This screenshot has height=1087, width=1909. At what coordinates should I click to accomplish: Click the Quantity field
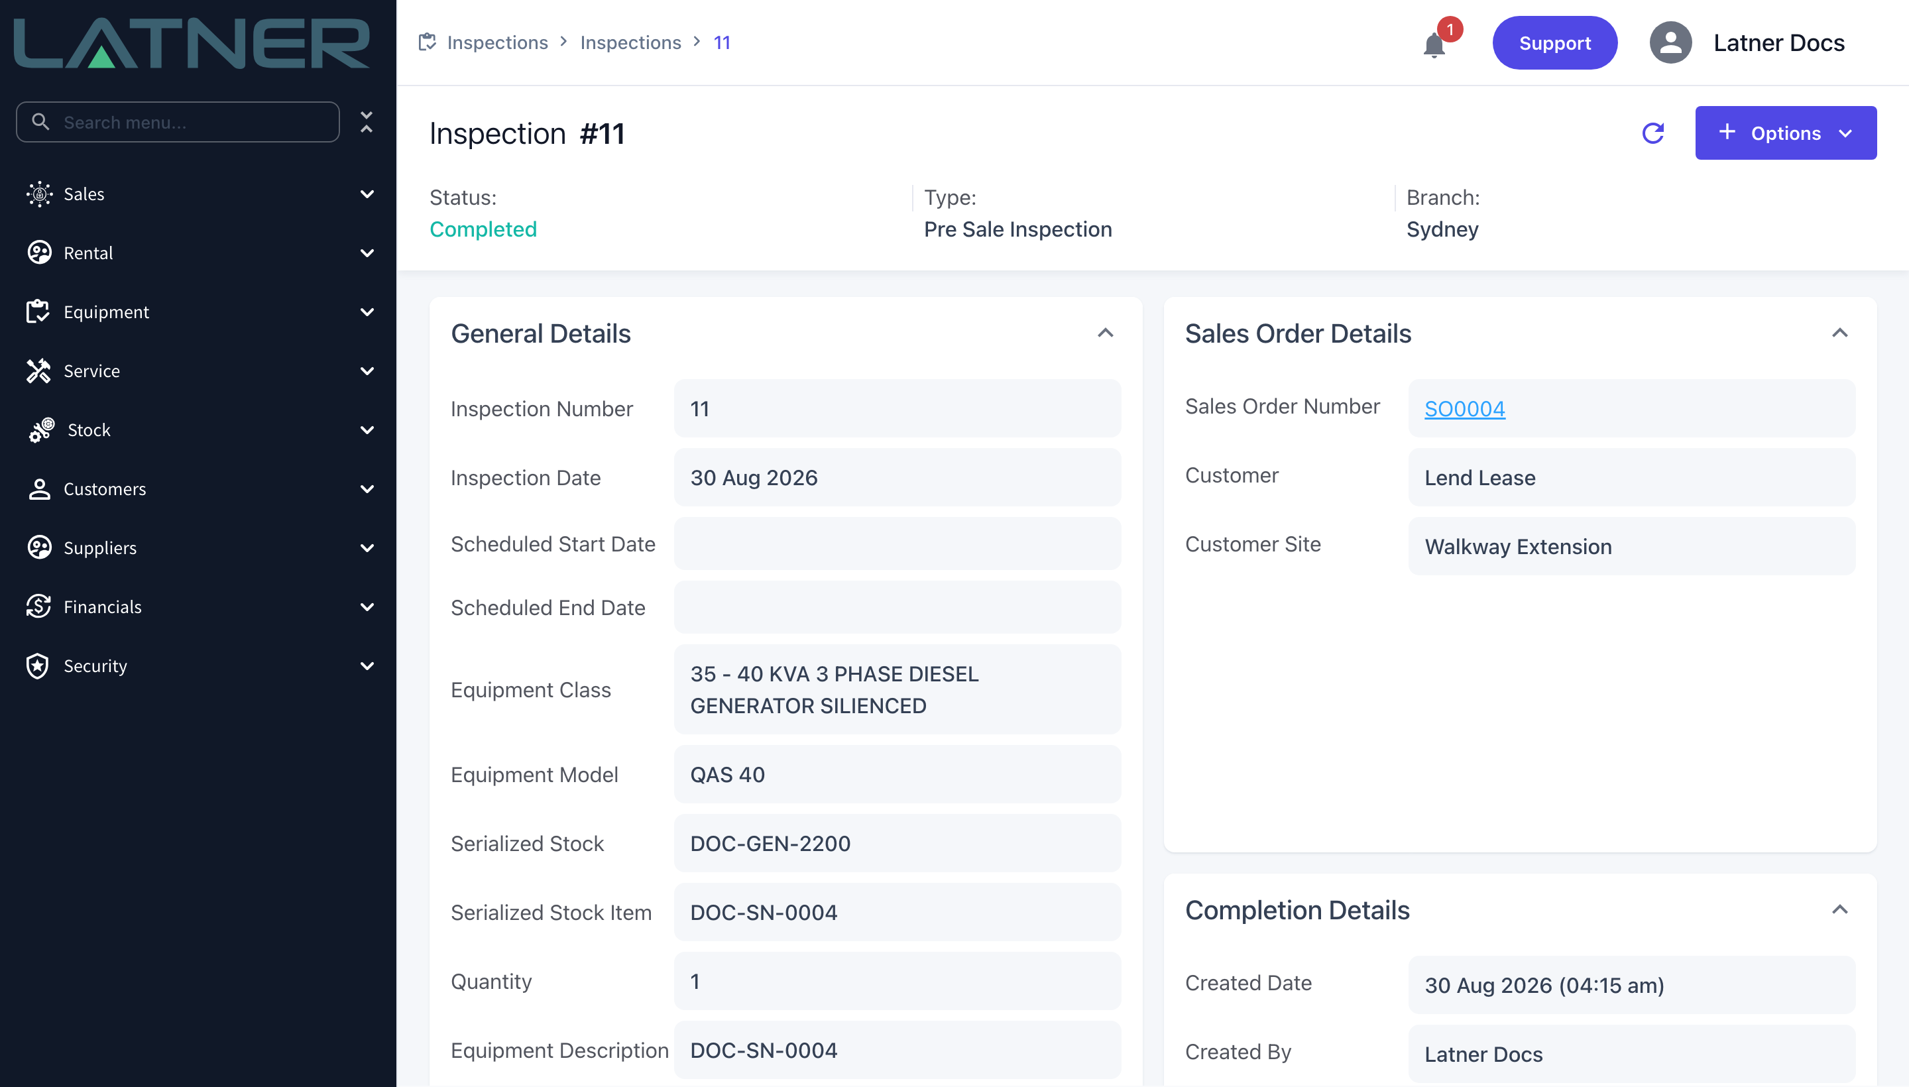pos(897,981)
